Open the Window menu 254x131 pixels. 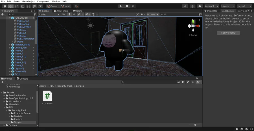click(x=56, y=1)
